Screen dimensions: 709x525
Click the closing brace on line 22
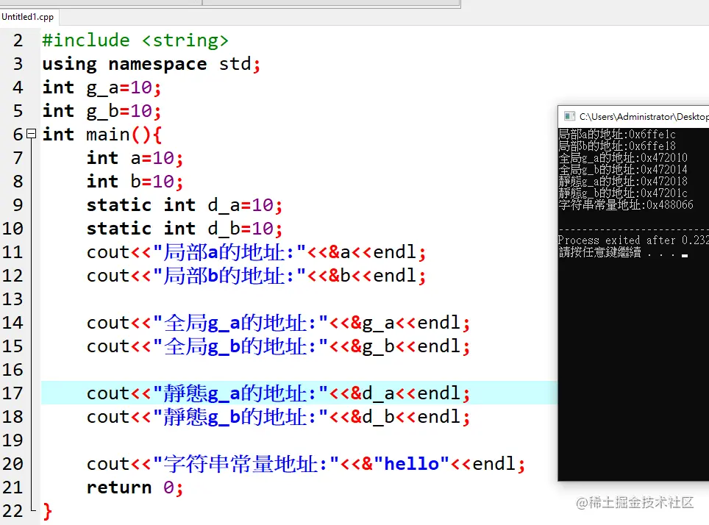48,512
